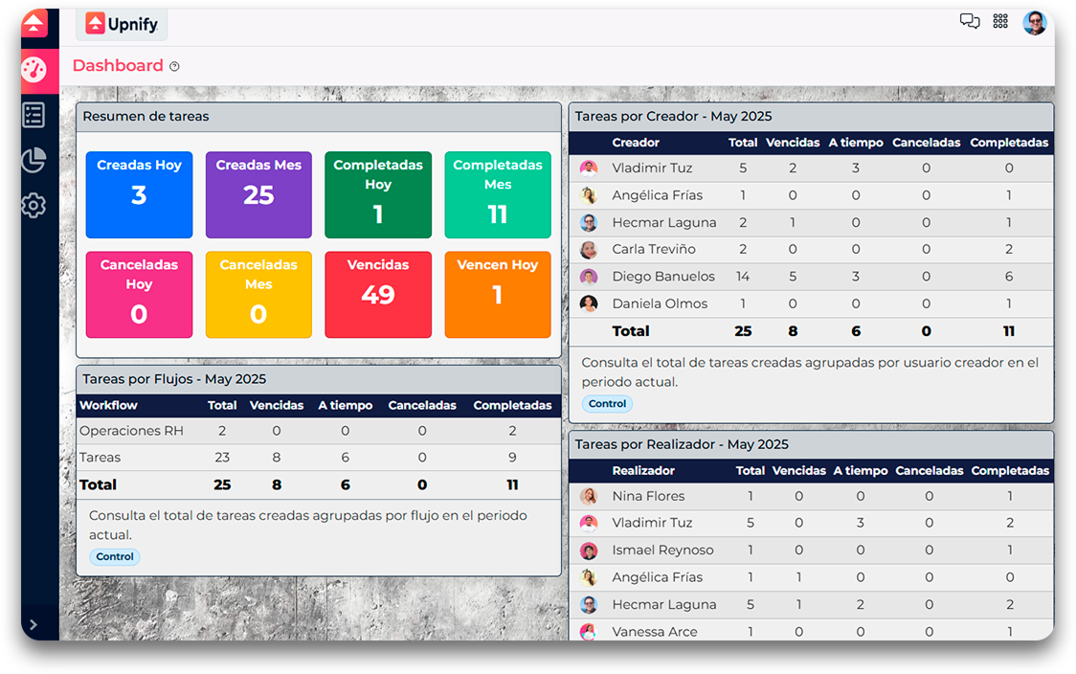Click the Upnify logo at the top left
The width and height of the screenshot is (1076, 674).
click(x=122, y=24)
